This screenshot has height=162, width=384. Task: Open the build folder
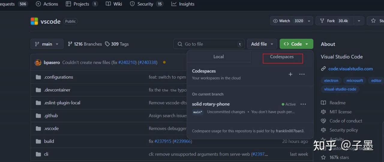point(49,141)
